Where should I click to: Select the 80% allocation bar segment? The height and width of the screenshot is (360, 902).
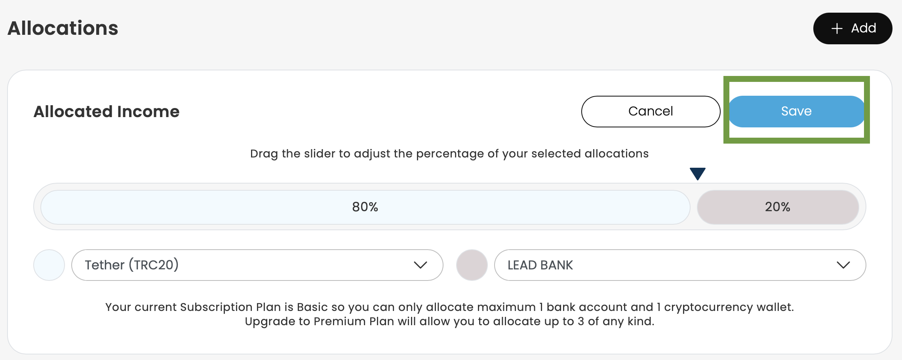365,207
